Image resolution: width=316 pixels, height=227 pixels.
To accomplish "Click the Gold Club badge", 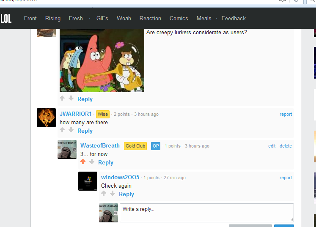I will [135, 146].
